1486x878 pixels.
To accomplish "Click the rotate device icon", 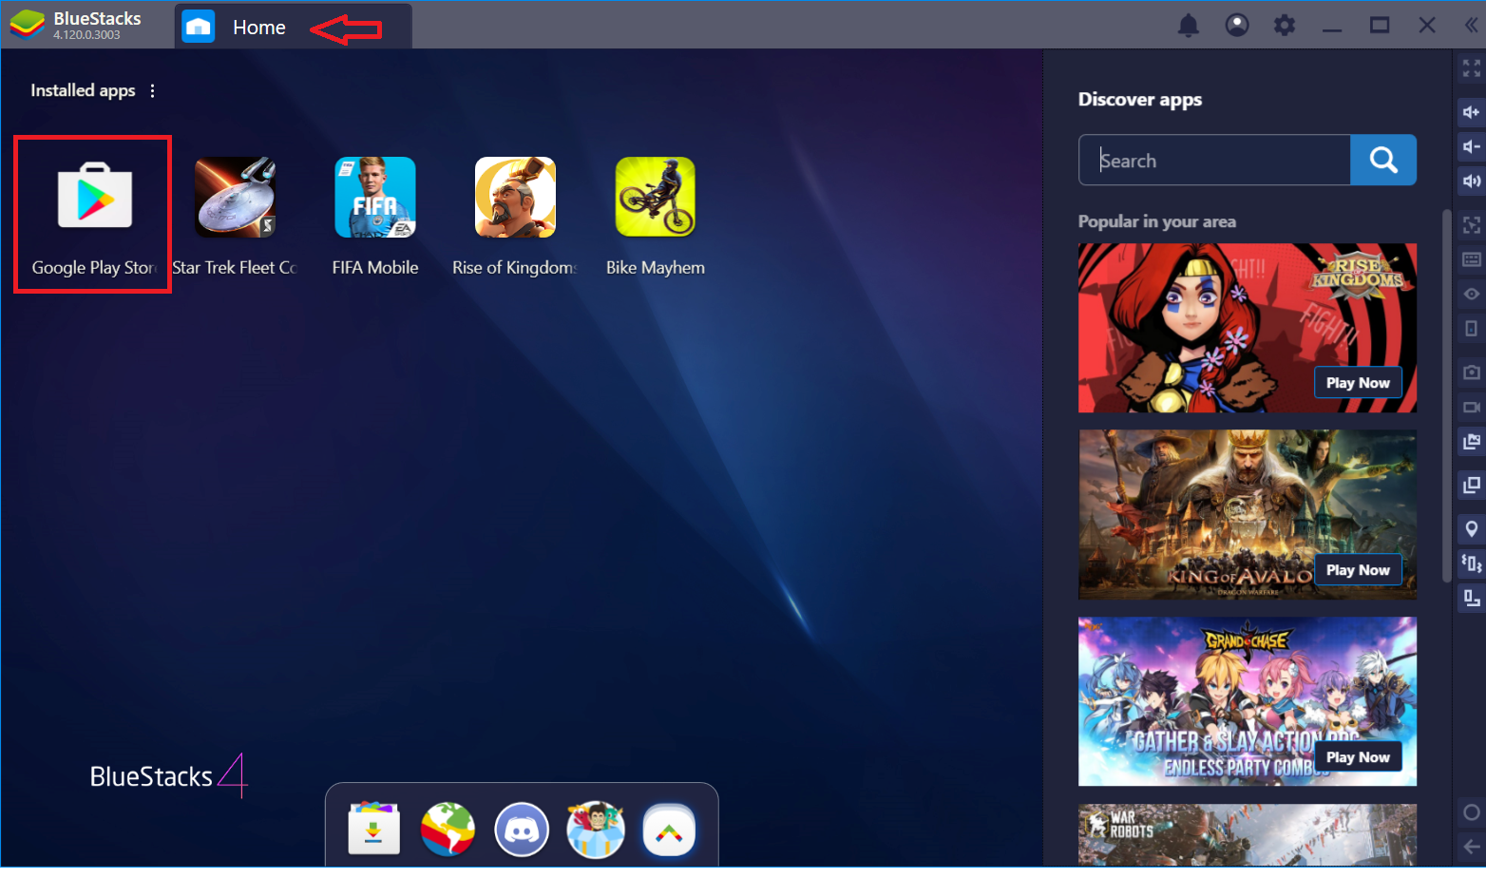I will (1471, 328).
